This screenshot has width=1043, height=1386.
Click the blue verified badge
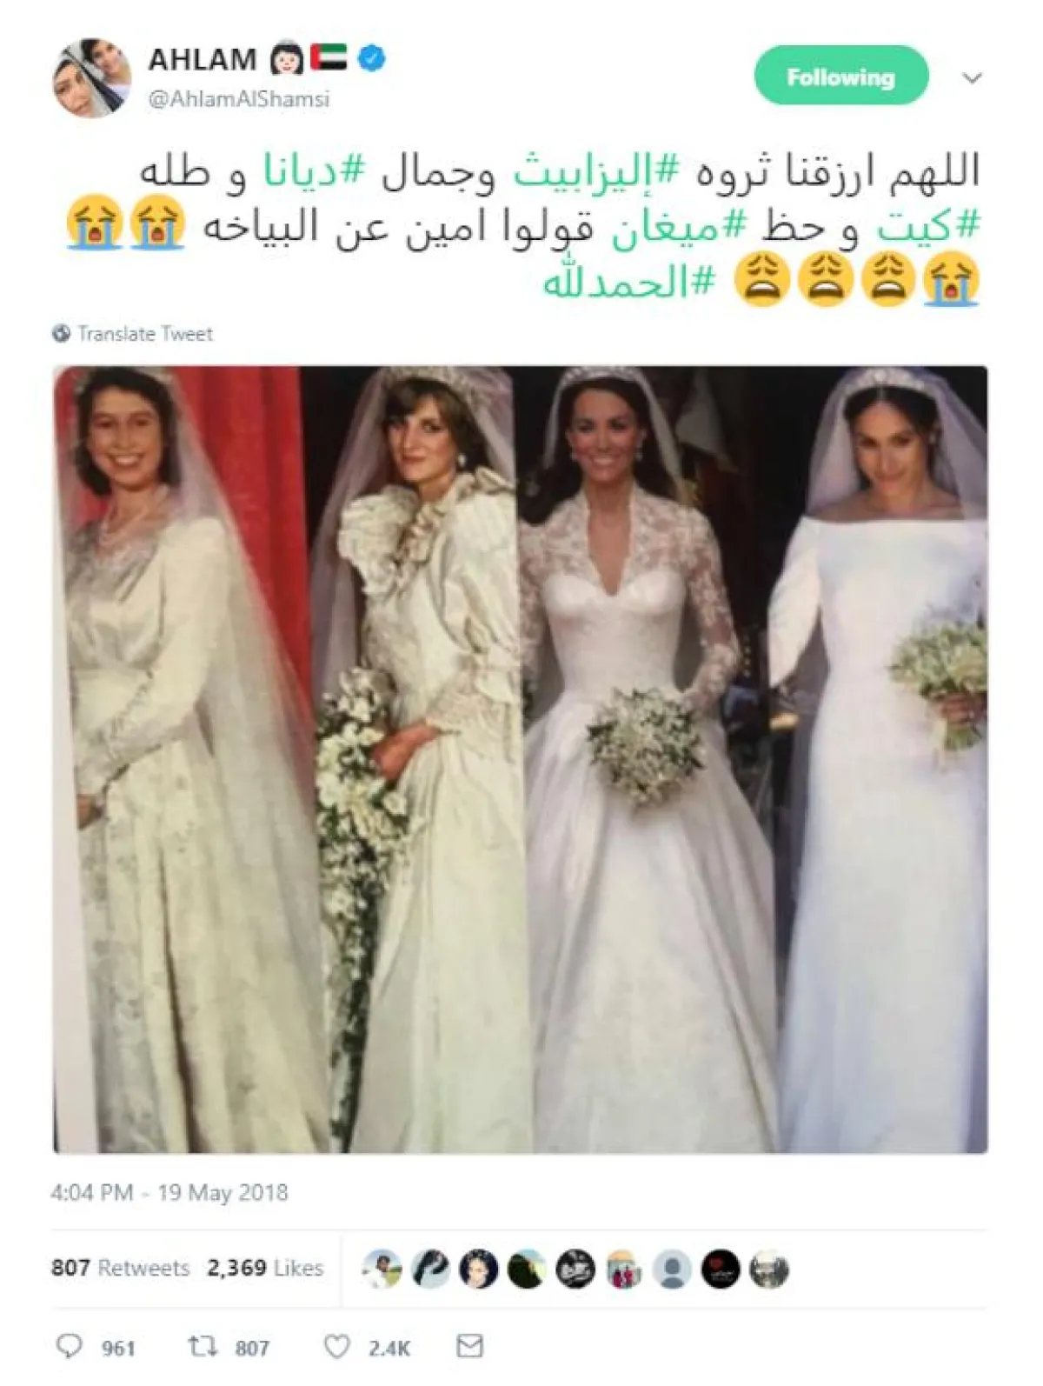pyautogui.click(x=372, y=58)
